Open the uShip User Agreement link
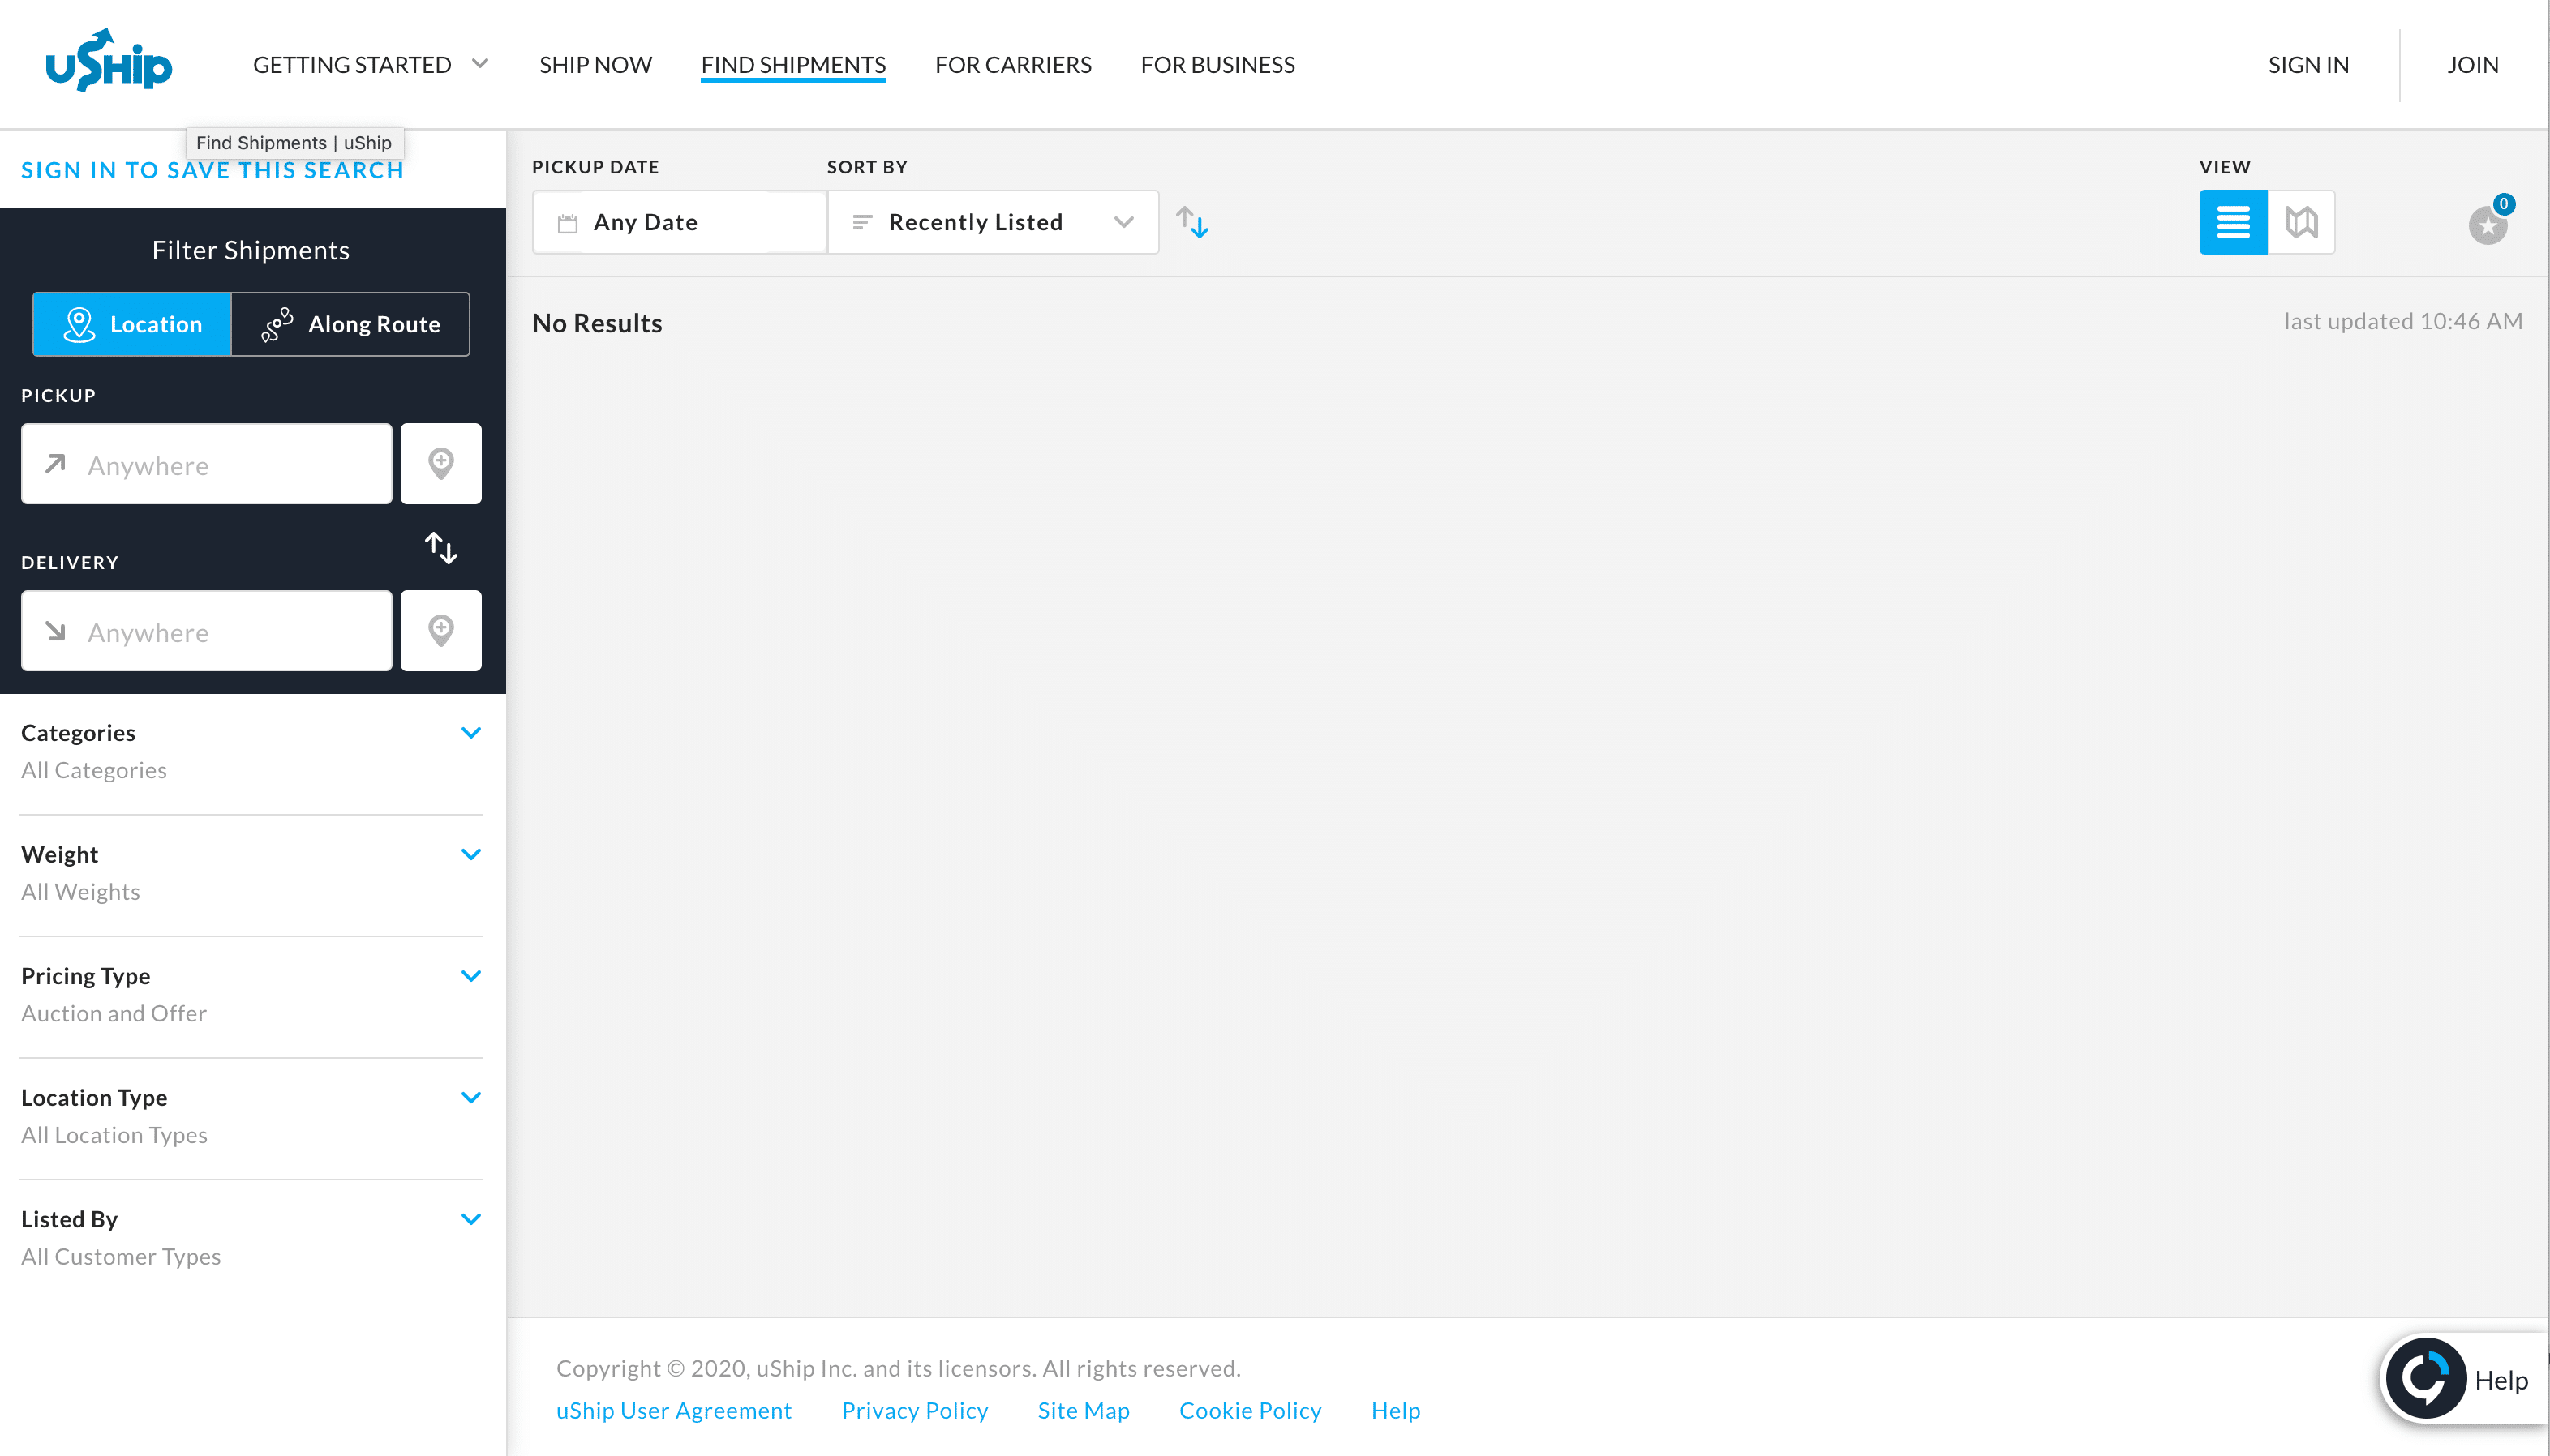 tap(673, 1411)
